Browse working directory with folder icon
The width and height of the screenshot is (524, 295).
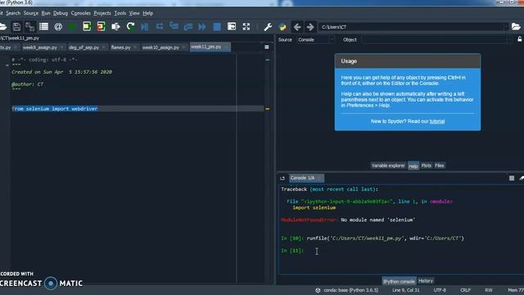[x=516, y=26]
